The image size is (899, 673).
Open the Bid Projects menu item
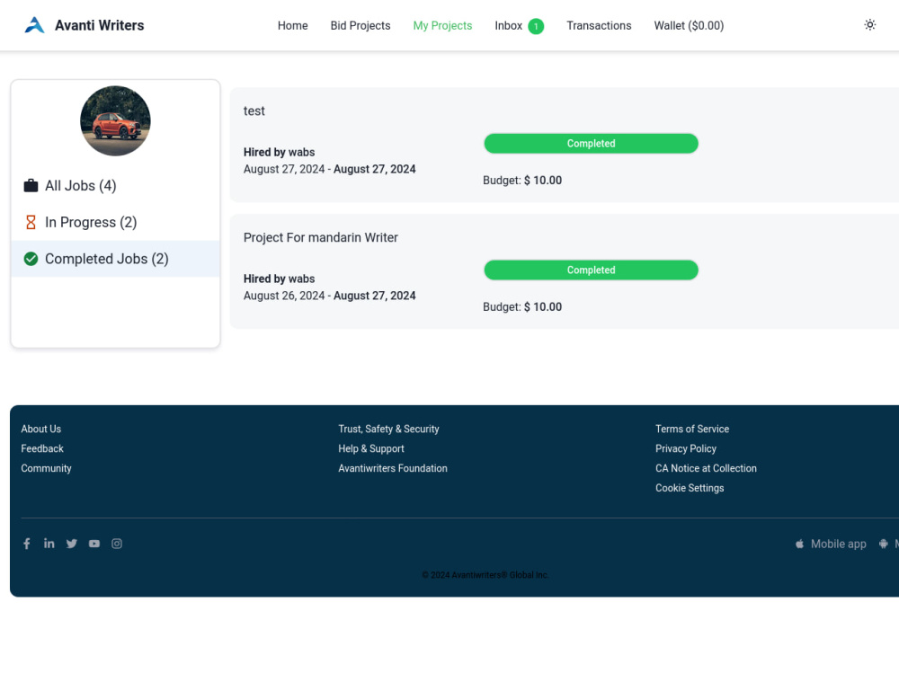(x=360, y=26)
